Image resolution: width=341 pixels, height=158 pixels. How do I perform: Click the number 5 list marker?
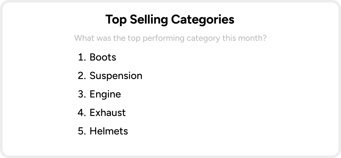point(82,131)
